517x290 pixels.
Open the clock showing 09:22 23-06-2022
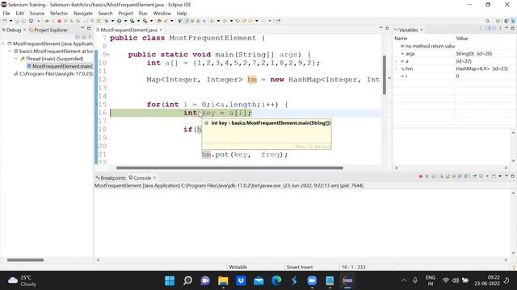click(x=487, y=280)
